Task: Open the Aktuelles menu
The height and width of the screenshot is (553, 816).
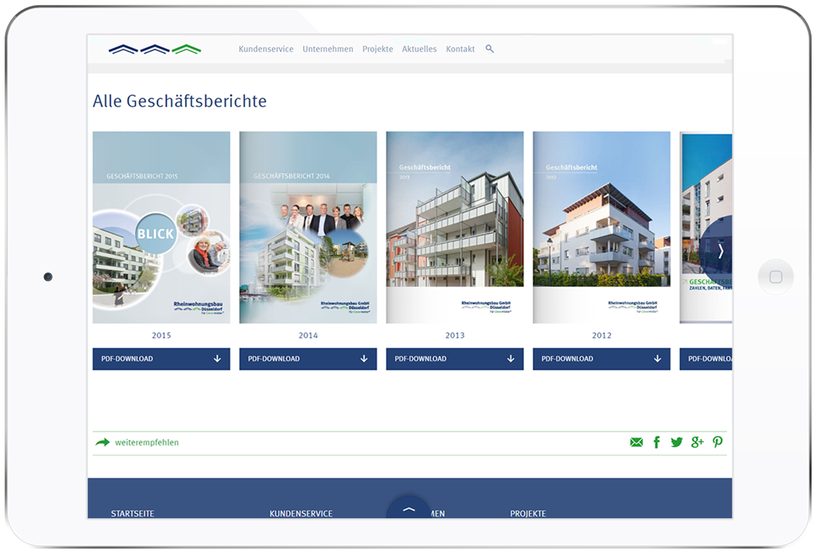Action: pyautogui.click(x=419, y=49)
